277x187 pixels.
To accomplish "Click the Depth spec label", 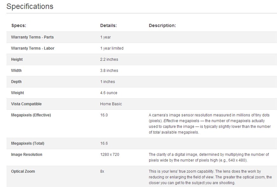I will coord(16,82).
